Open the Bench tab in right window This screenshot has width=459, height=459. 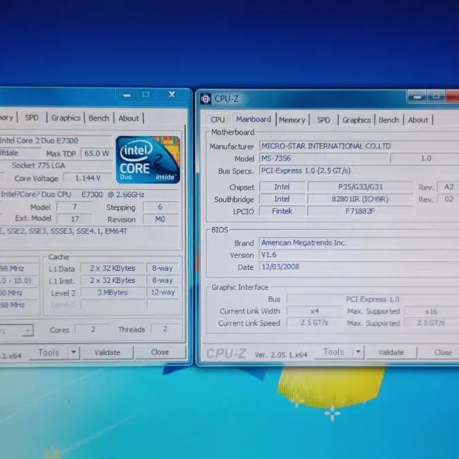(x=389, y=120)
